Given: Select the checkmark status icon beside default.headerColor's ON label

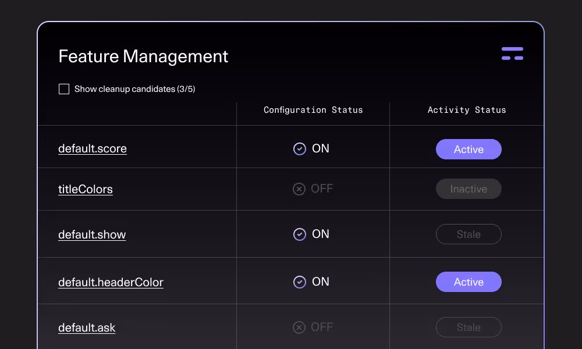Looking at the screenshot, I should 299,282.
